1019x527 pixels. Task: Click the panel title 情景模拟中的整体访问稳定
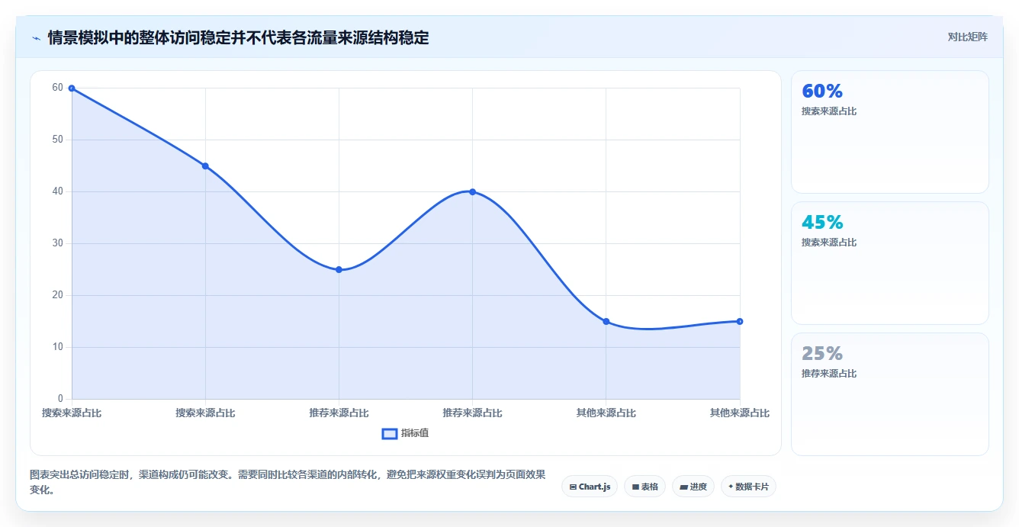click(x=238, y=38)
